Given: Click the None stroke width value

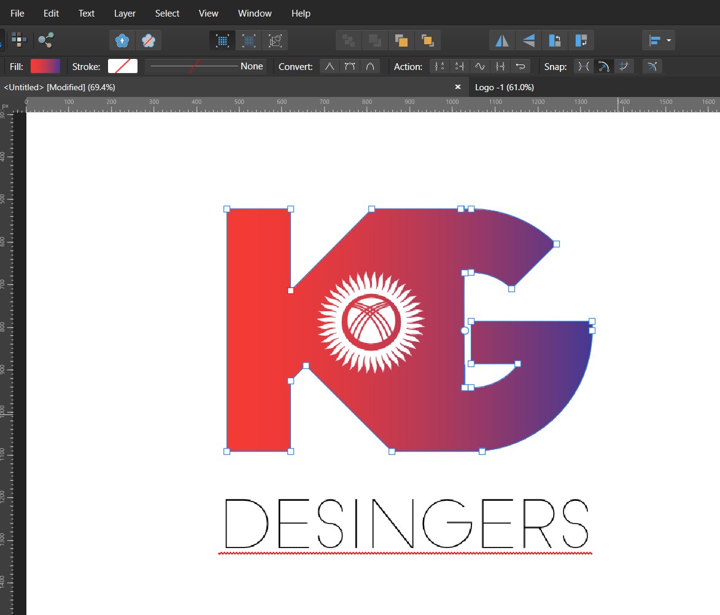Looking at the screenshot, I should pyautogui.click(x=252, y=66).
